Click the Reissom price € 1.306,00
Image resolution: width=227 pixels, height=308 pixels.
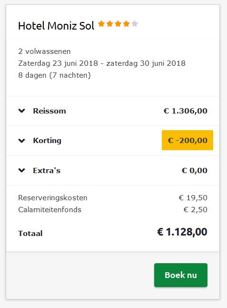tap(186, 111)
